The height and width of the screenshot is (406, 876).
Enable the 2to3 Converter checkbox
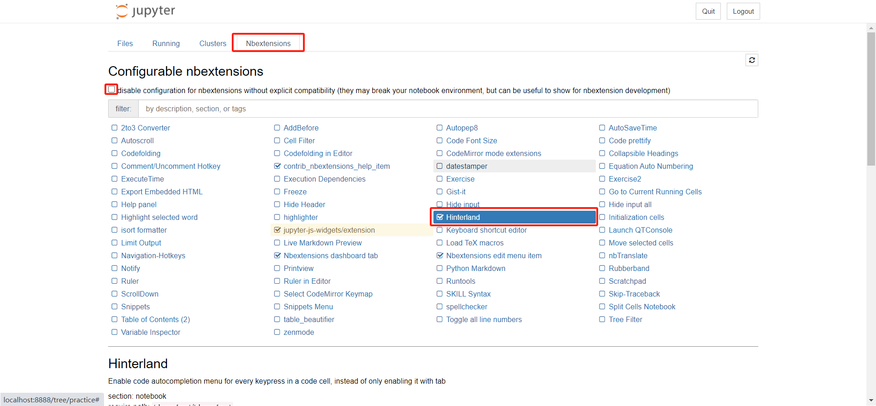pyautogui.click(x=115, y=128)
